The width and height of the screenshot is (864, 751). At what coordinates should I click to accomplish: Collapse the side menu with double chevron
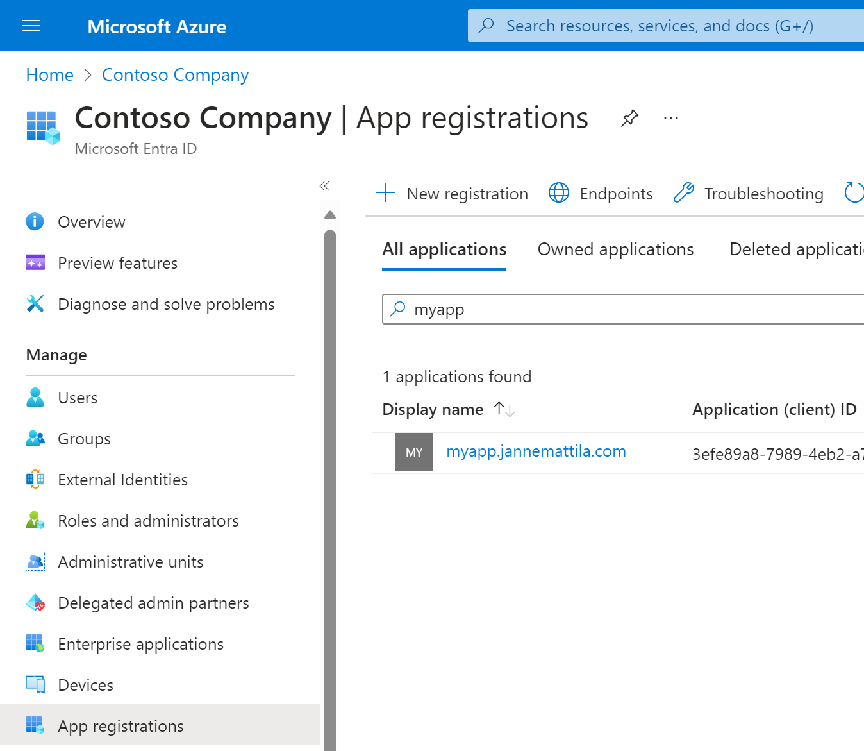pos(324,186)
